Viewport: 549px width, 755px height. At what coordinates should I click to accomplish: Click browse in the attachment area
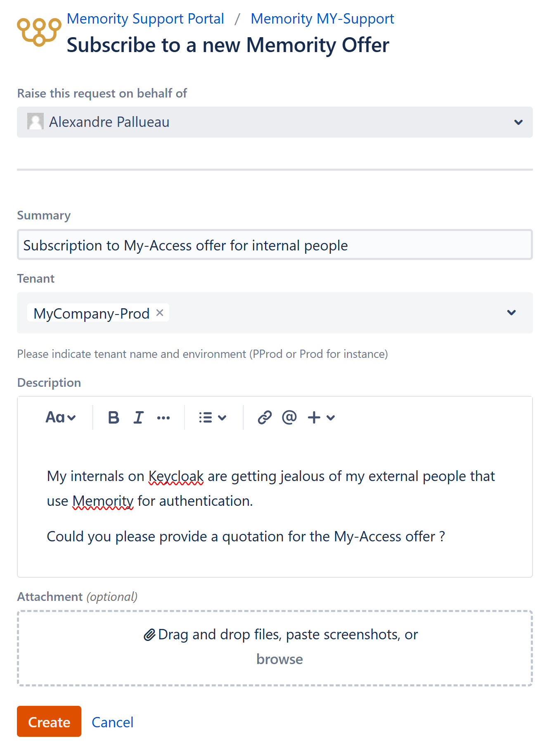[x=279, y=659]
